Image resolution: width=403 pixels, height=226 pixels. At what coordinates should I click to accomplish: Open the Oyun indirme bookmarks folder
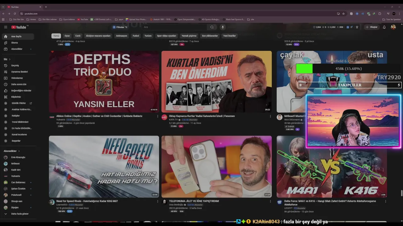coord(67,19)
